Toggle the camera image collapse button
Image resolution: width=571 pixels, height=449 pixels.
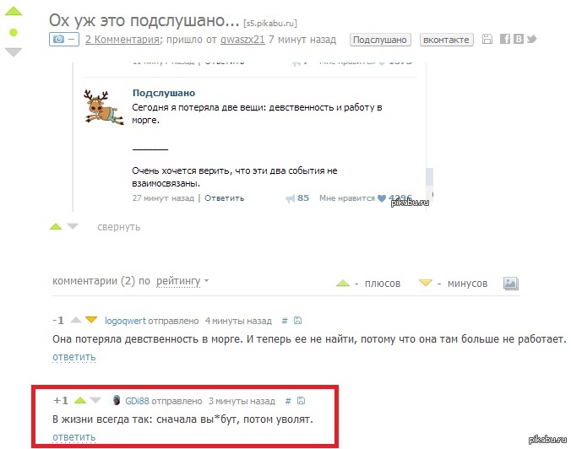[64, 39]
